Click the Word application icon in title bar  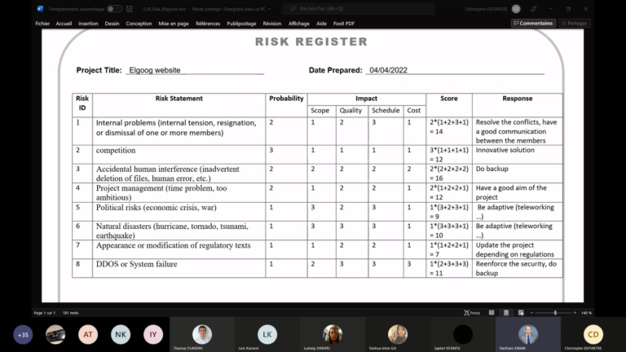(x=40, y=9)
